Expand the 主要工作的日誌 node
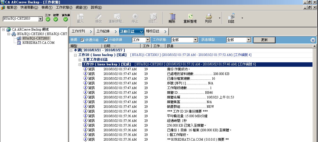 pos(80,60)
